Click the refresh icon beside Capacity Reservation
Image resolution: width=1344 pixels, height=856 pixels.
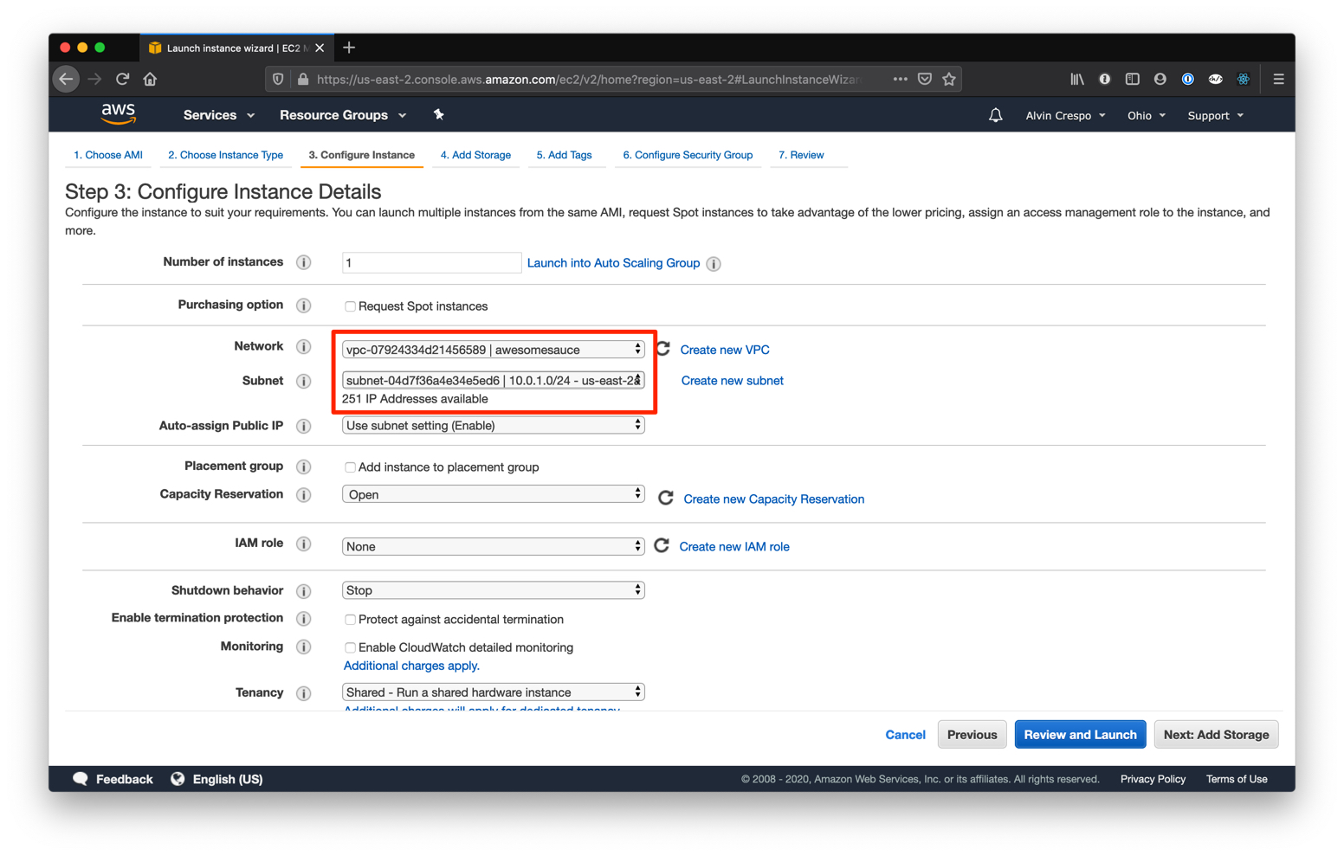click(x=665, y=498)
